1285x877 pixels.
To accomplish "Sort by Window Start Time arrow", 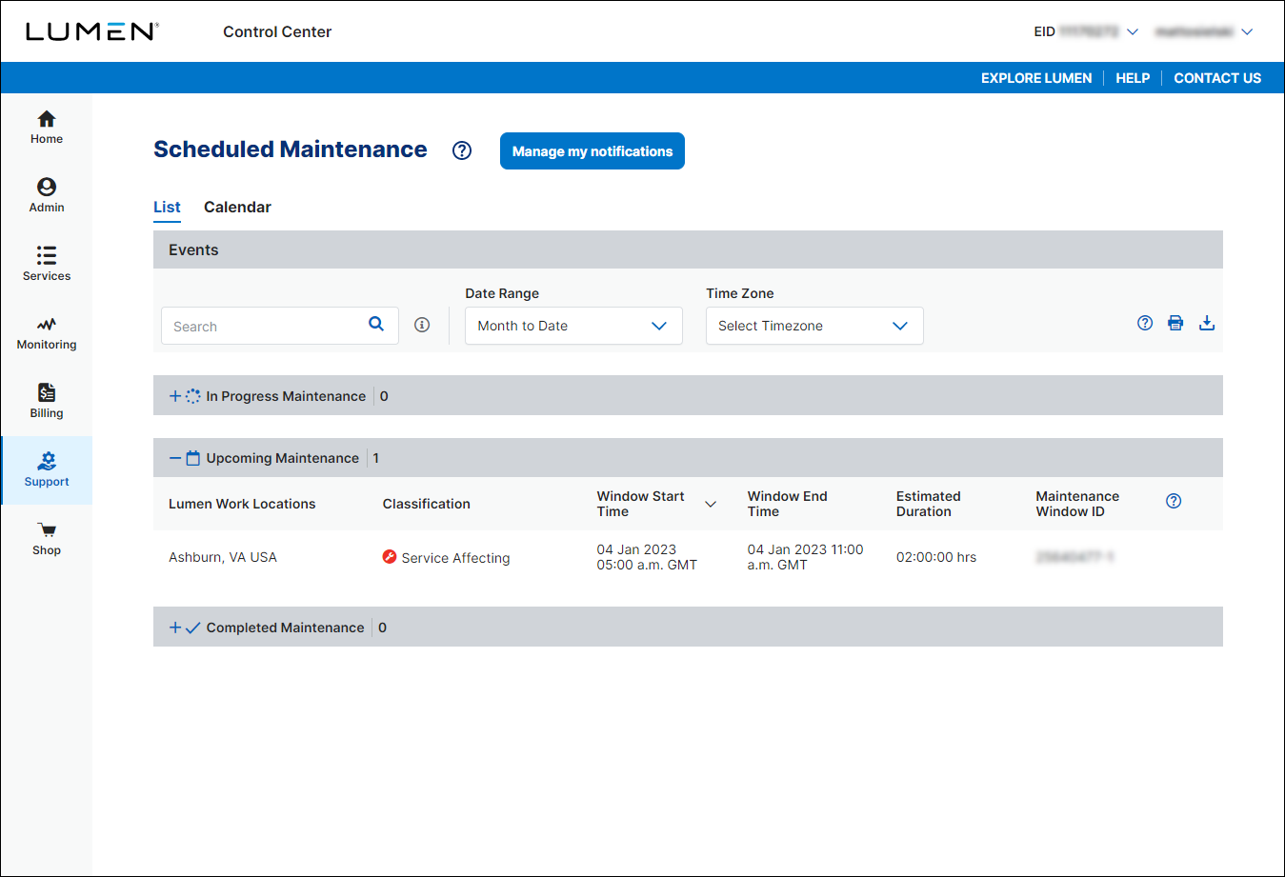I will tap(711, 504).
